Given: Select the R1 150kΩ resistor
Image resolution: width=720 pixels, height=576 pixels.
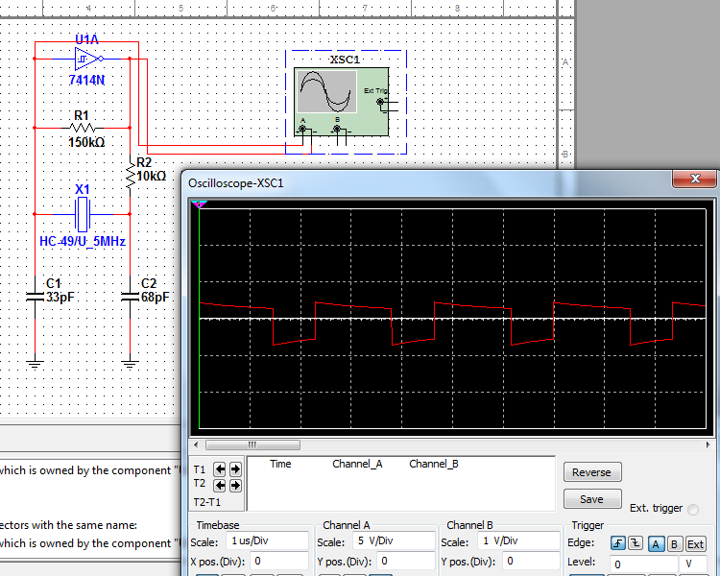Looking at the screenshot, I should [x=84, y=127].
